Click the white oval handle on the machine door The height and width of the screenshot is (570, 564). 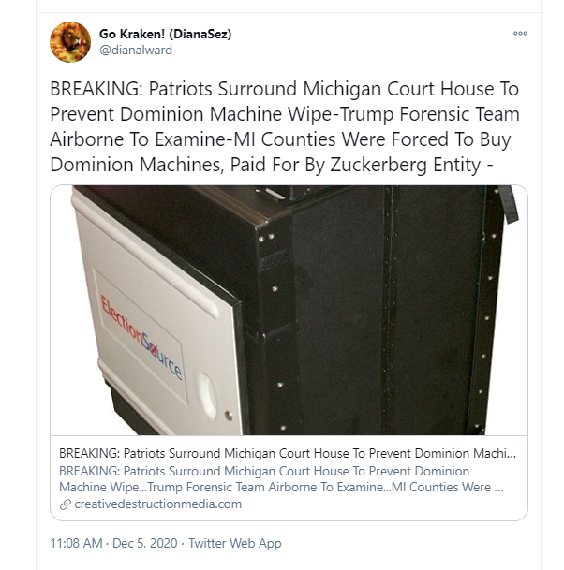pyautogui.click(x=207, y=394)
